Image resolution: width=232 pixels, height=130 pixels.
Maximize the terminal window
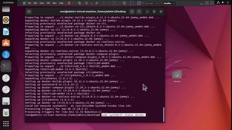coord(154,12)
